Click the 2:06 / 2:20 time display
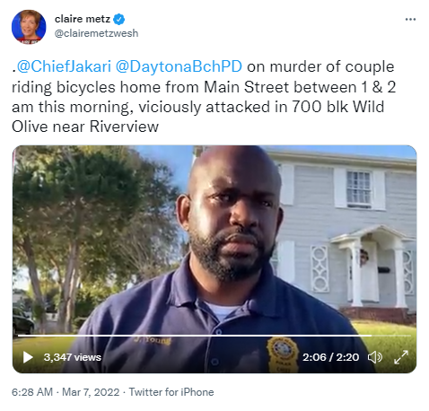The image size is (429, 411). (x=330, y=357)
